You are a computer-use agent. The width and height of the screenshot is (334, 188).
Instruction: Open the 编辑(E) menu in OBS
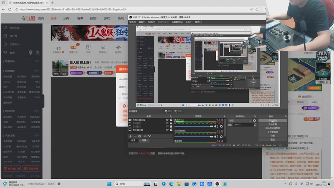(x=142, y=22)
